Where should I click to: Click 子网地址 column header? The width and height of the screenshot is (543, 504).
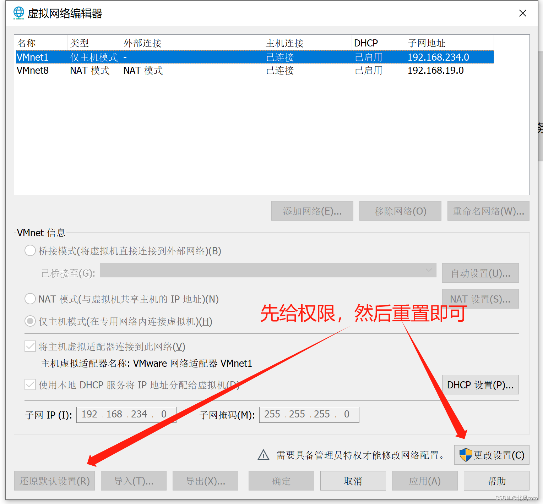tap(449, 43)
